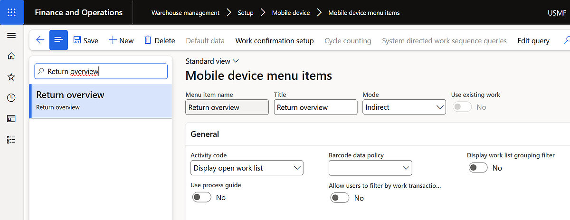Image resolution: width=570 pixels, height=220 pixels.
Task: Go to Home in the sidebar
Action: (x=11, y=56)
